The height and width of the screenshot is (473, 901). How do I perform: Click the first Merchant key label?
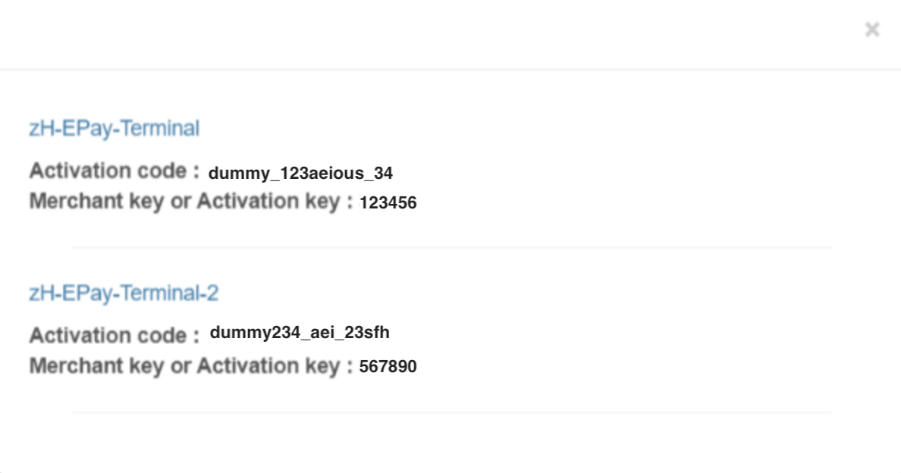click(x=193, y=202)
